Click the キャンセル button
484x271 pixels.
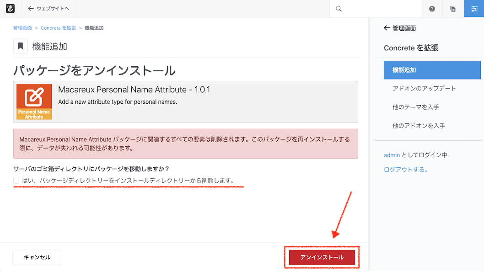(x=37, y=257)
